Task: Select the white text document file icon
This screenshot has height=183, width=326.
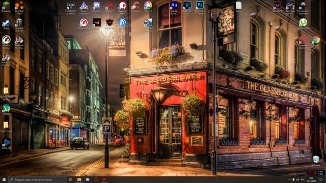Action: click(239, 5)
